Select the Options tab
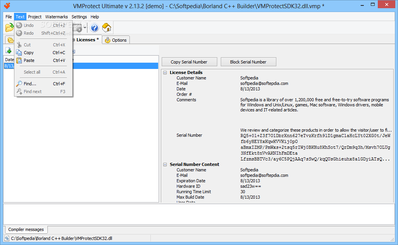The height and width of the screenshot is (245, 398). coord(116,40)
